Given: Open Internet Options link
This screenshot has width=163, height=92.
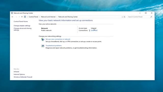Looking at the screenshot, I should click(19, 74).
